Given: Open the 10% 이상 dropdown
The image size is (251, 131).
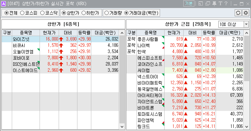Looking at the screenshot, I should point(246,24).
